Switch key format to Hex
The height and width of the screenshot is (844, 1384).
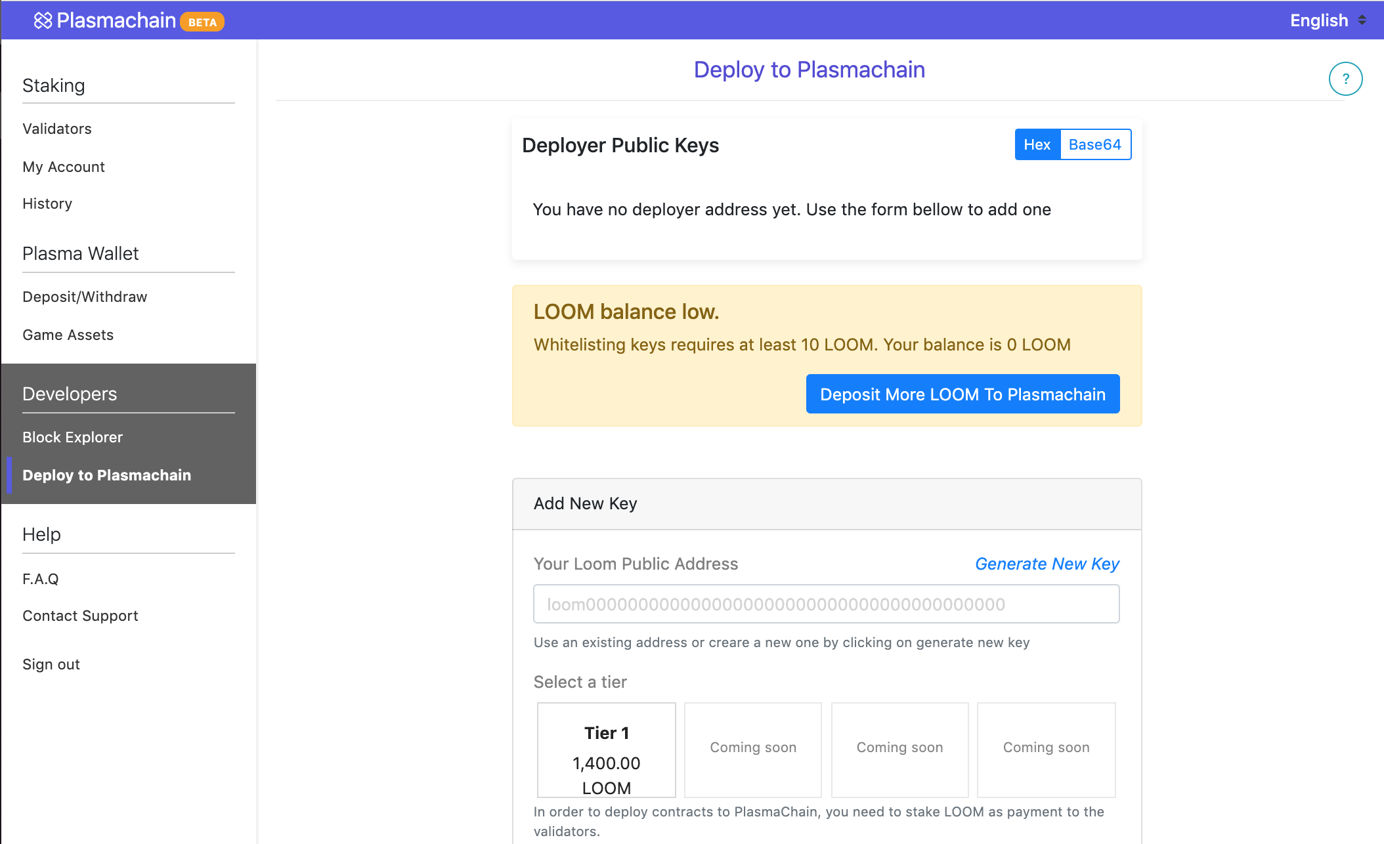point(1037,144)
